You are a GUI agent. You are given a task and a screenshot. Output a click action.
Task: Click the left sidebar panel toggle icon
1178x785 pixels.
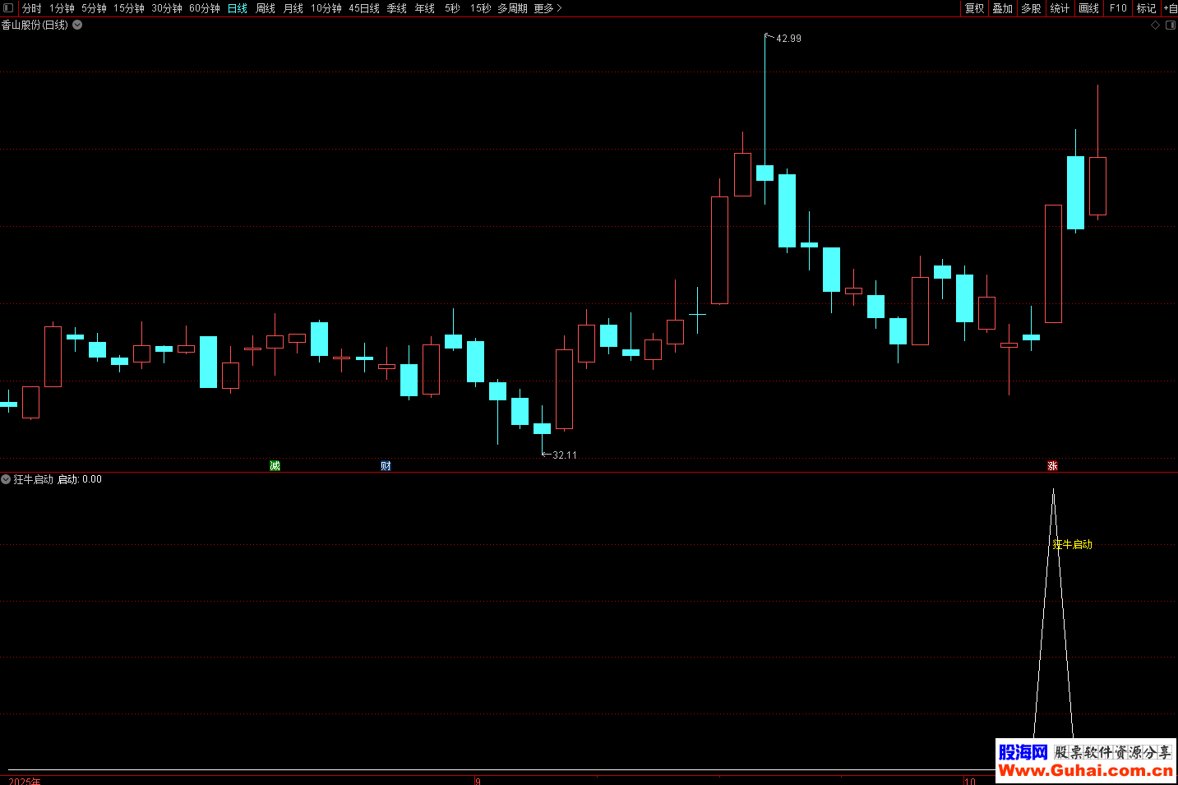[8, 8]
